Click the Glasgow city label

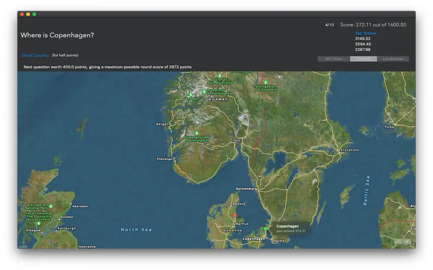tap(33, 230)
